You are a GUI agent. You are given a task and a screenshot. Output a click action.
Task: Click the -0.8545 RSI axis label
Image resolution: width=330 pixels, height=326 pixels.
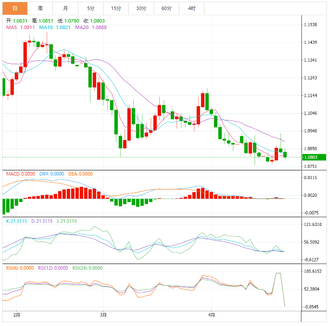311,307
